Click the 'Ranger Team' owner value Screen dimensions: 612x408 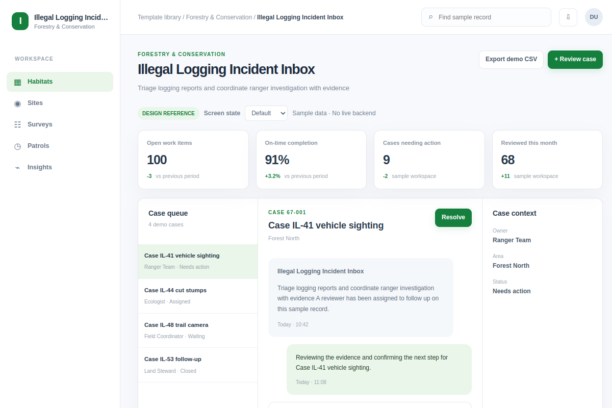[512, 240]
